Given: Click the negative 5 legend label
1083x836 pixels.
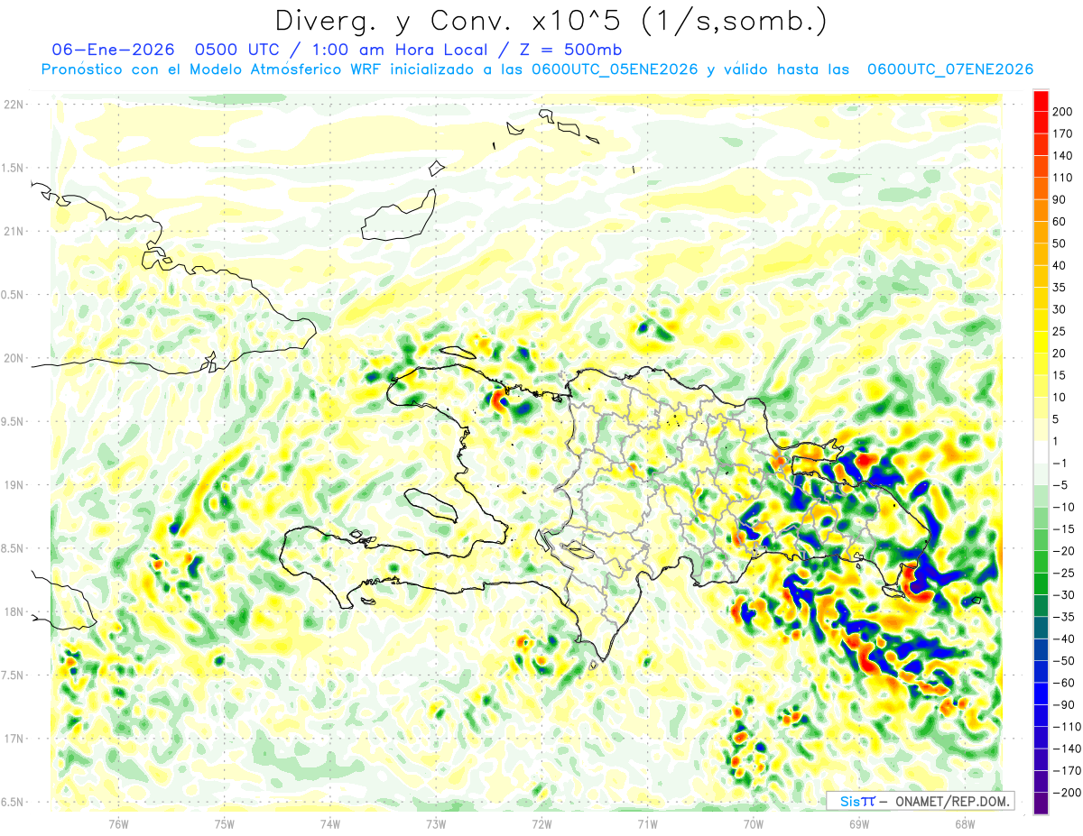Looking at the screenshot, I should point(1061,485).
